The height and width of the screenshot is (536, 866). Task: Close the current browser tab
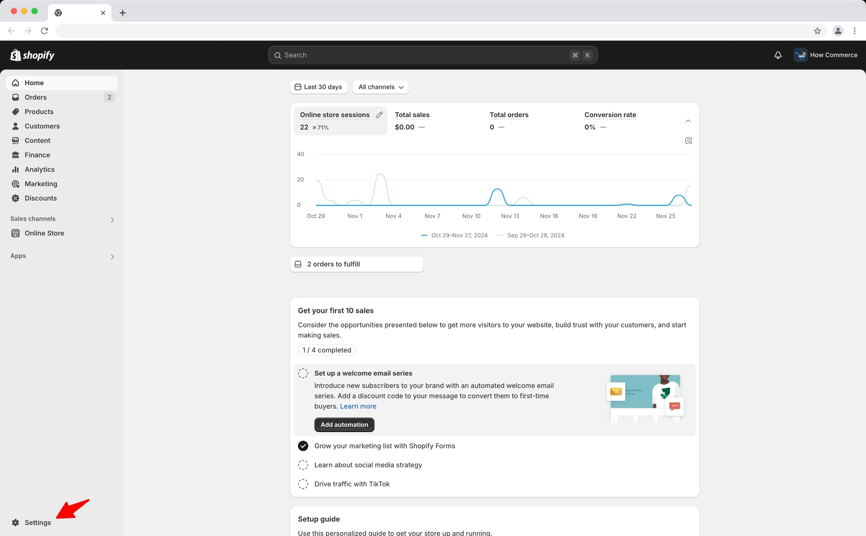pos(103,13)
